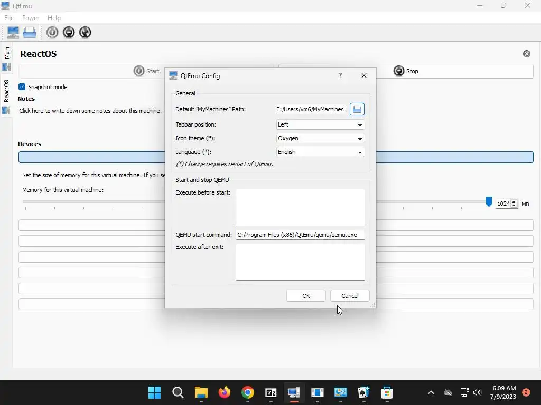Click the stop machine toolbar icon
Screen dimensions: 541x405
69,32
